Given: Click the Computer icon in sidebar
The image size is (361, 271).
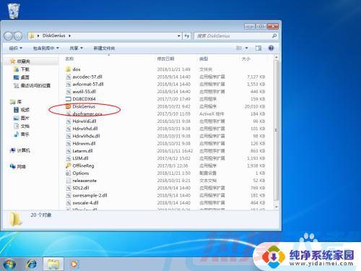Looking at the screenshot, I should click(12, 150).
